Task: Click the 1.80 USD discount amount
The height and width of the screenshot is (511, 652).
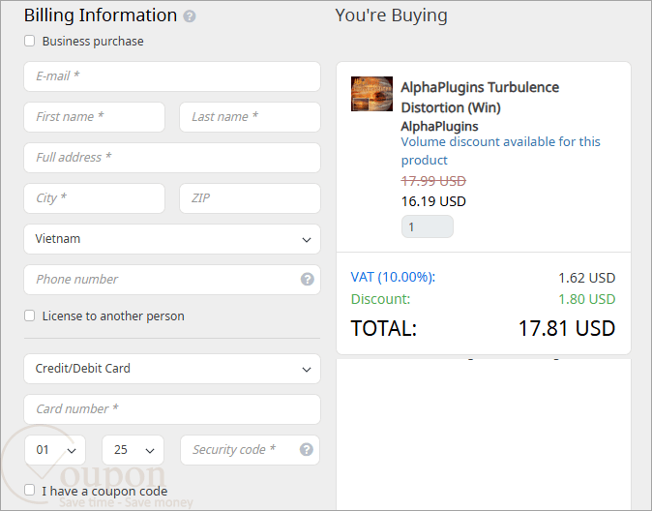Action: (x=587, y=299)
